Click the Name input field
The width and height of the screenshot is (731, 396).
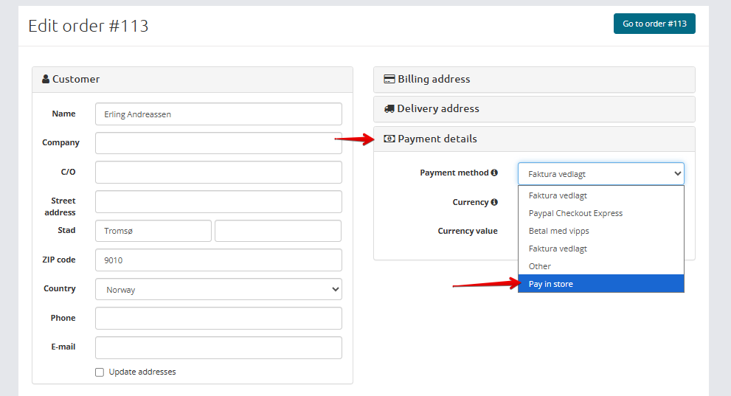(x=218, y=114)
